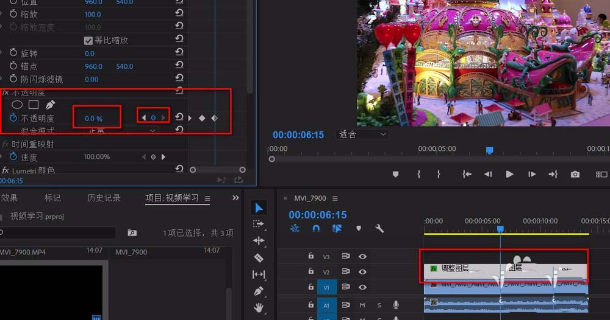Screen dimensions: 610x320
Task: Open the 适合 zoom level dropdown
Action: click(x=362, y=134)
